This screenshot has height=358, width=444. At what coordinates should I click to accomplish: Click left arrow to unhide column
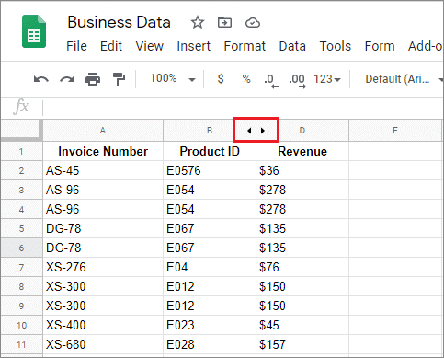click(249, 131)
